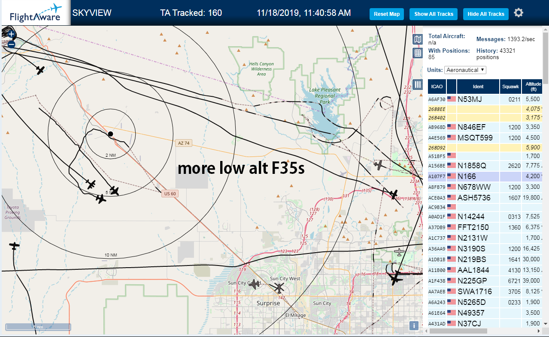Image resolution: width=549 pixels, height=337 pixels.
Task: Toggle the sidebar with the three-bar icon
Action: click(x=418, y=84)
